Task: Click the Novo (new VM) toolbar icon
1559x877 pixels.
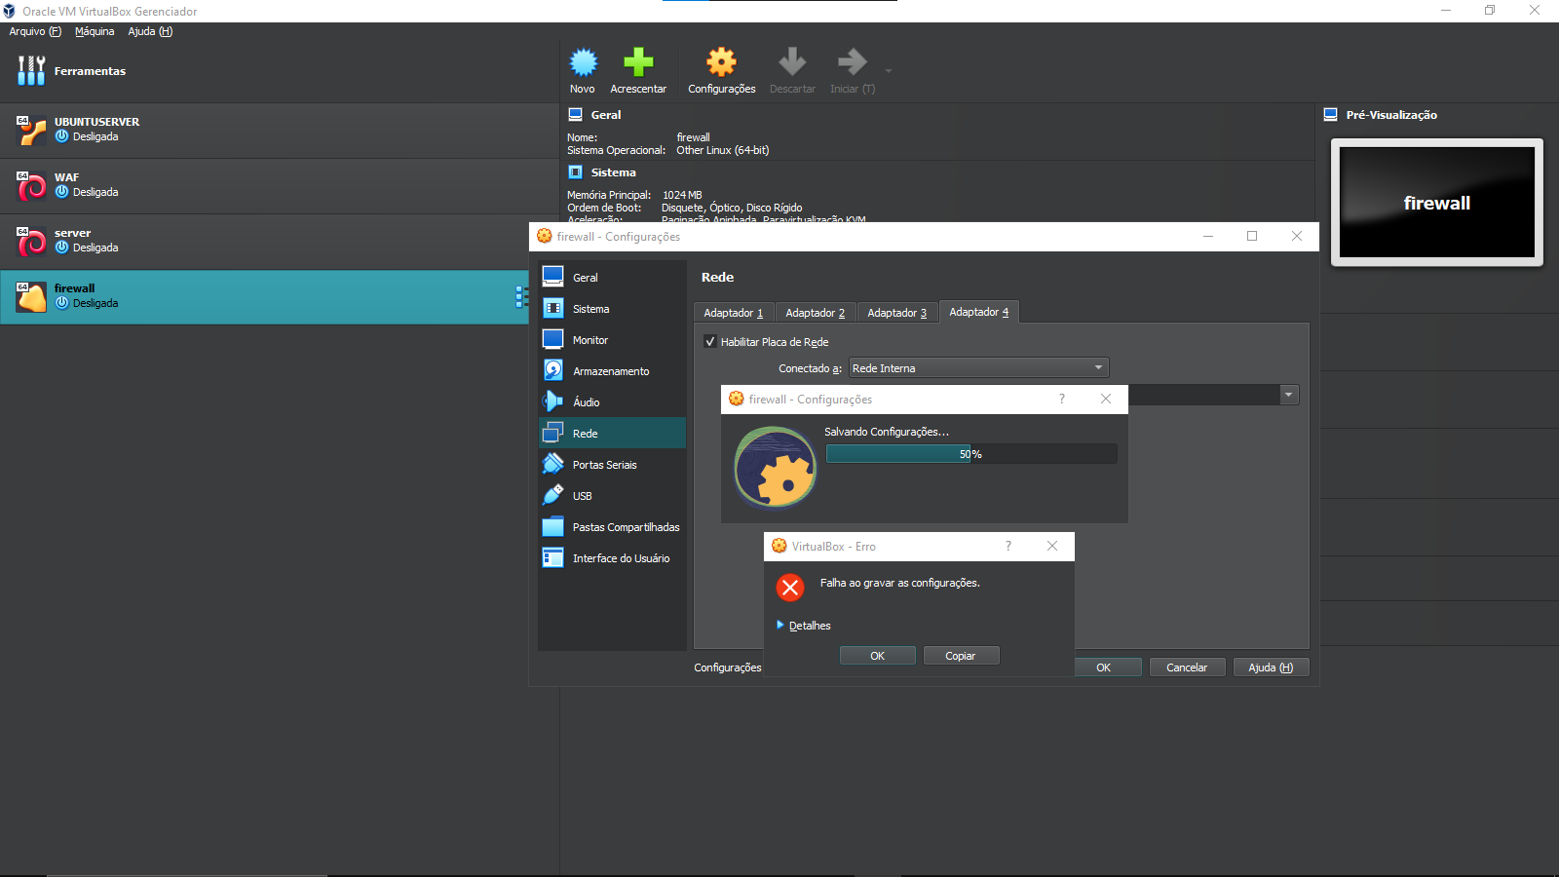Action: [x=583, y=62]
